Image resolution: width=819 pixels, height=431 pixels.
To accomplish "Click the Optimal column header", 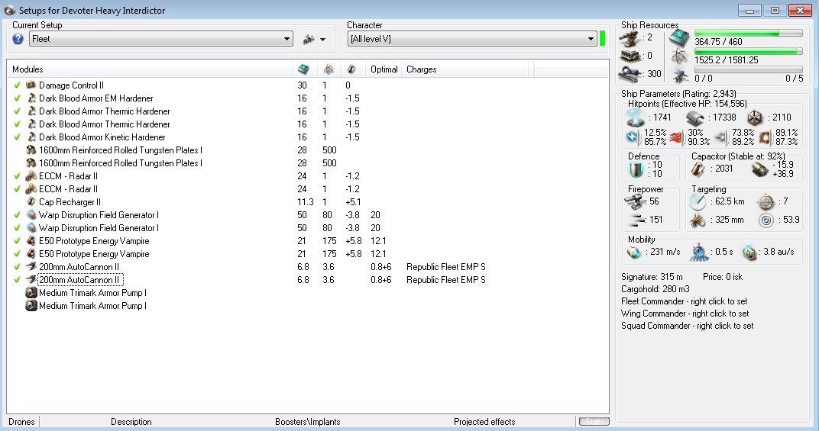I will [384, 69].
